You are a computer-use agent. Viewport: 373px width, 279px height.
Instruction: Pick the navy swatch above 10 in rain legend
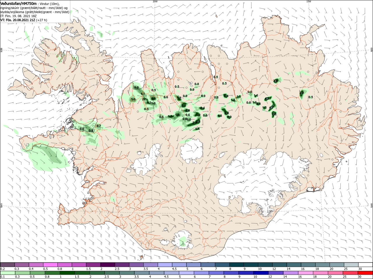click(x=260, y=273)
